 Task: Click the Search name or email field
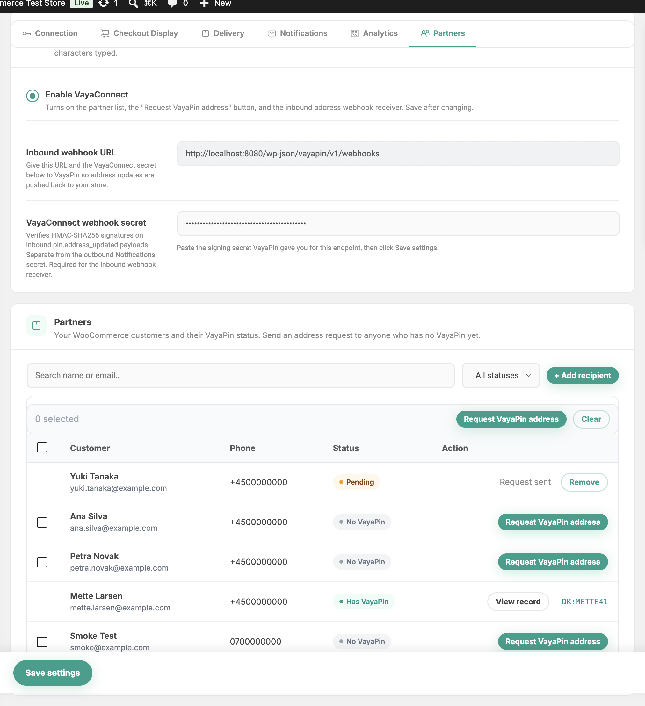[241, 375]
